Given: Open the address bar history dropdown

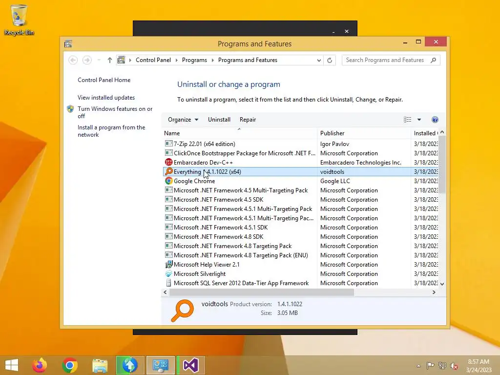Looking at the screenshot, I should (318, 60).
